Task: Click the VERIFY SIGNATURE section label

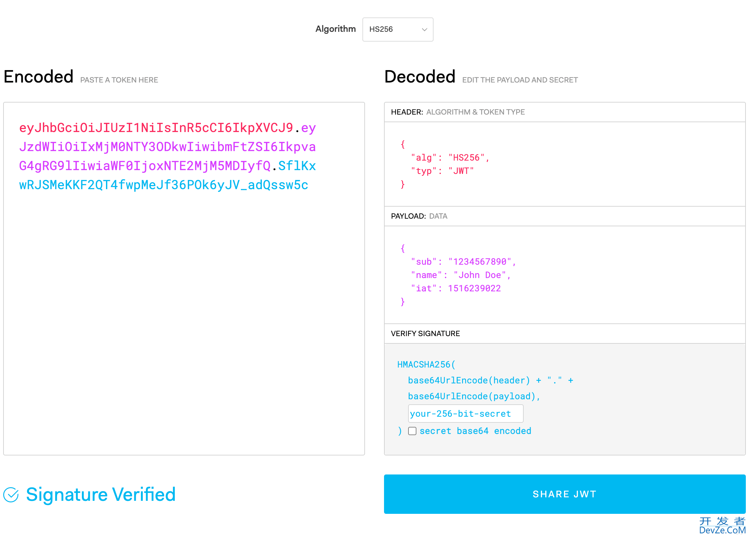Action: coord(425,334)
